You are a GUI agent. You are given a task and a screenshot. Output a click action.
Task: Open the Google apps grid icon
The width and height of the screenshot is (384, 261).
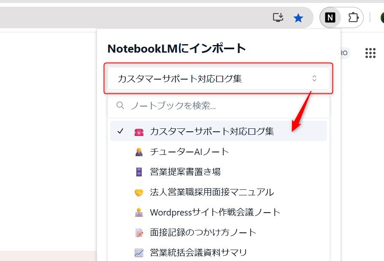[370, 53]
